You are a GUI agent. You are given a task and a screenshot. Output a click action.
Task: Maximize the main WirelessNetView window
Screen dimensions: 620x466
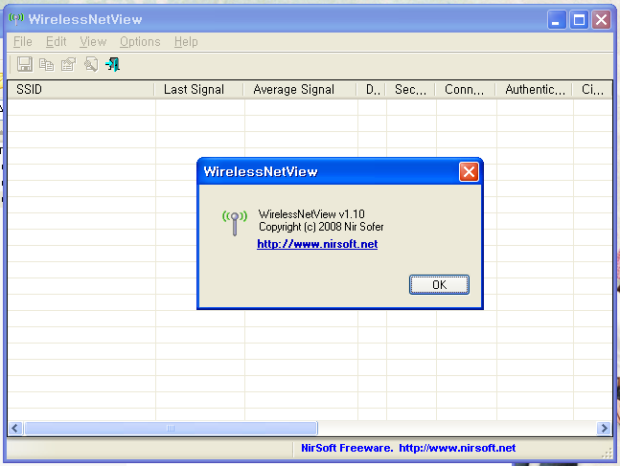click(x=579, y=20)
